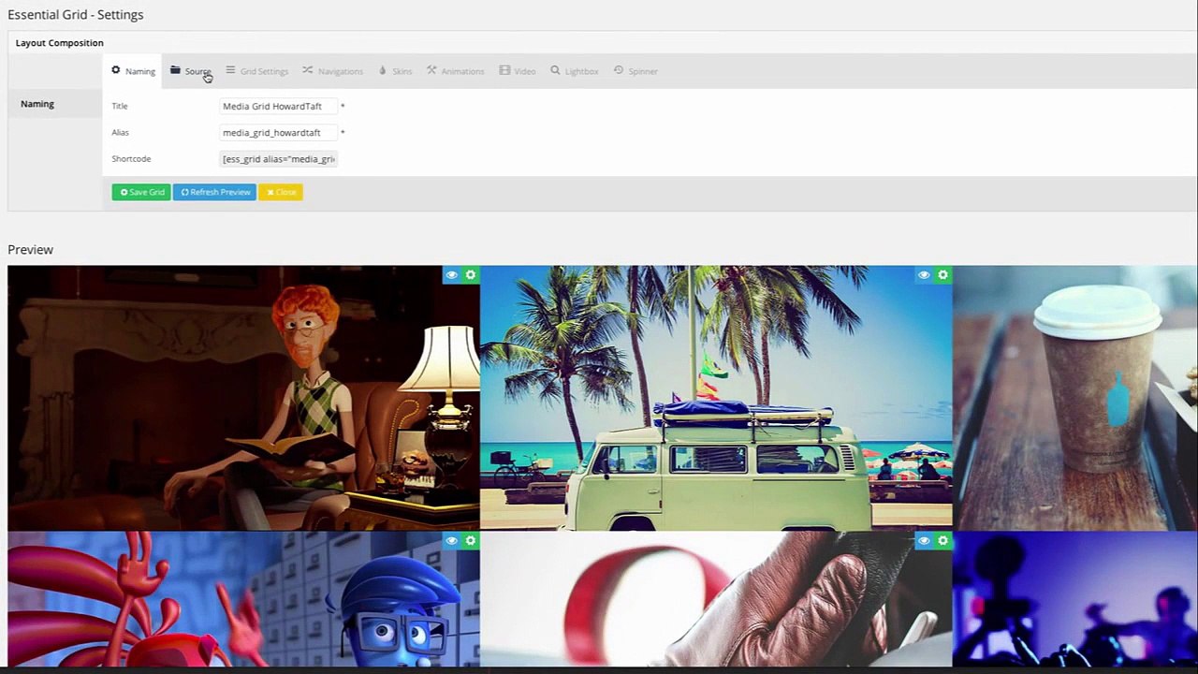Viewport: 1198px width, 674px height.
Task: Go to the Navigations tab
Action: tap(332, 71)
